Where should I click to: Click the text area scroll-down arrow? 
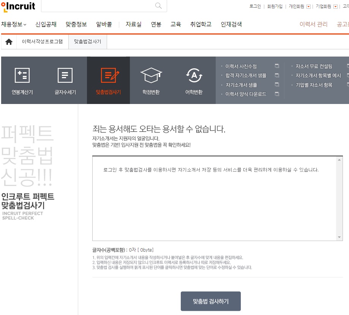339,237
